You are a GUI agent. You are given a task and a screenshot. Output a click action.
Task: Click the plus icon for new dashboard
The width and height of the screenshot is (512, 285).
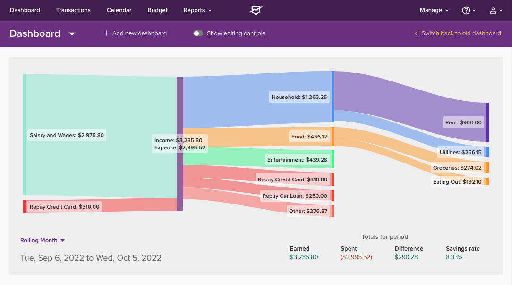click(x=106, y=33)
